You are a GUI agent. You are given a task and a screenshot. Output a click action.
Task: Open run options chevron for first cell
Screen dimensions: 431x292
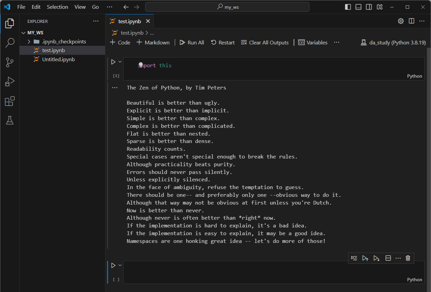120,62
